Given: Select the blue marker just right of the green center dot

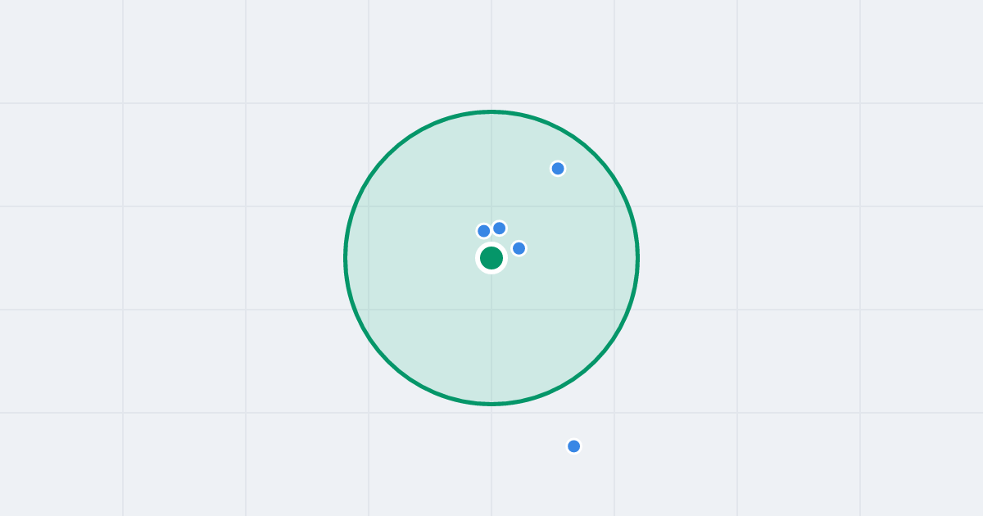Looking at the screenshot, I should click(x=519, y=248).
